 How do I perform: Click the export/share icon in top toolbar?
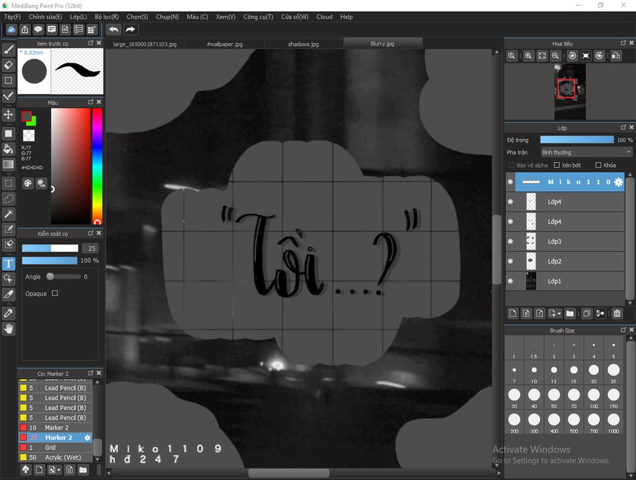click(x=25, y=30)
